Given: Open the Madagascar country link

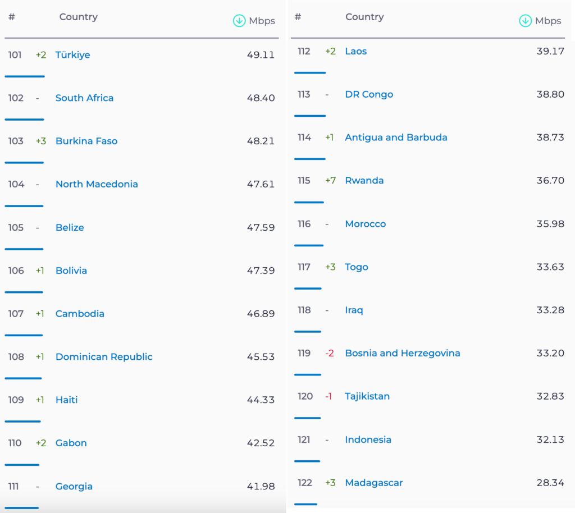Looking at the screenshot, I should [374, 483].
